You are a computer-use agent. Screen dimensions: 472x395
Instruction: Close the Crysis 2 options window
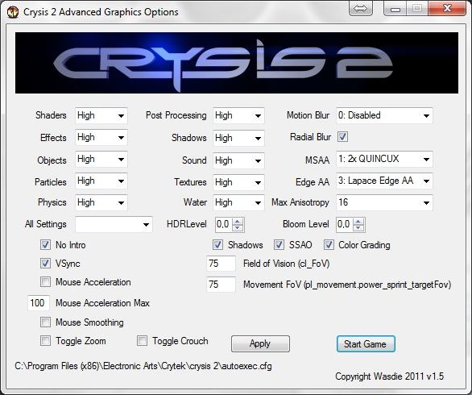pos(447,8)
